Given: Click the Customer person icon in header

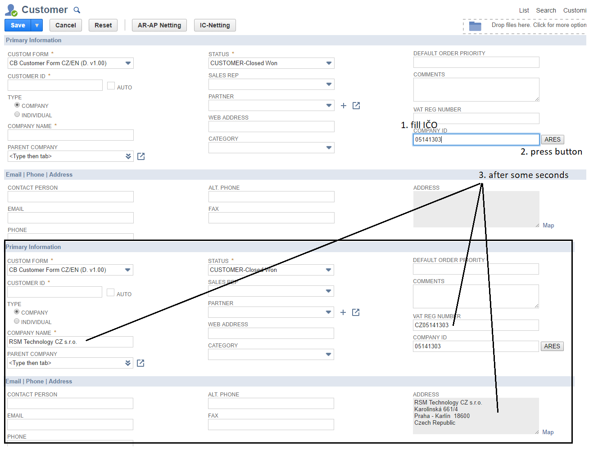Looking at the screenshot, I should [11, 10].
